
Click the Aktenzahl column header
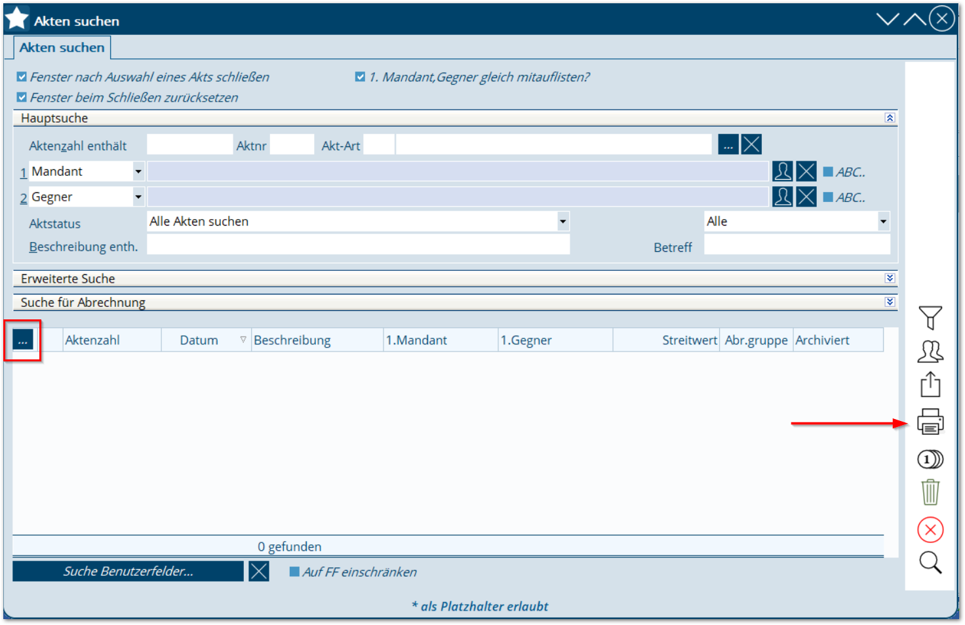112,340
